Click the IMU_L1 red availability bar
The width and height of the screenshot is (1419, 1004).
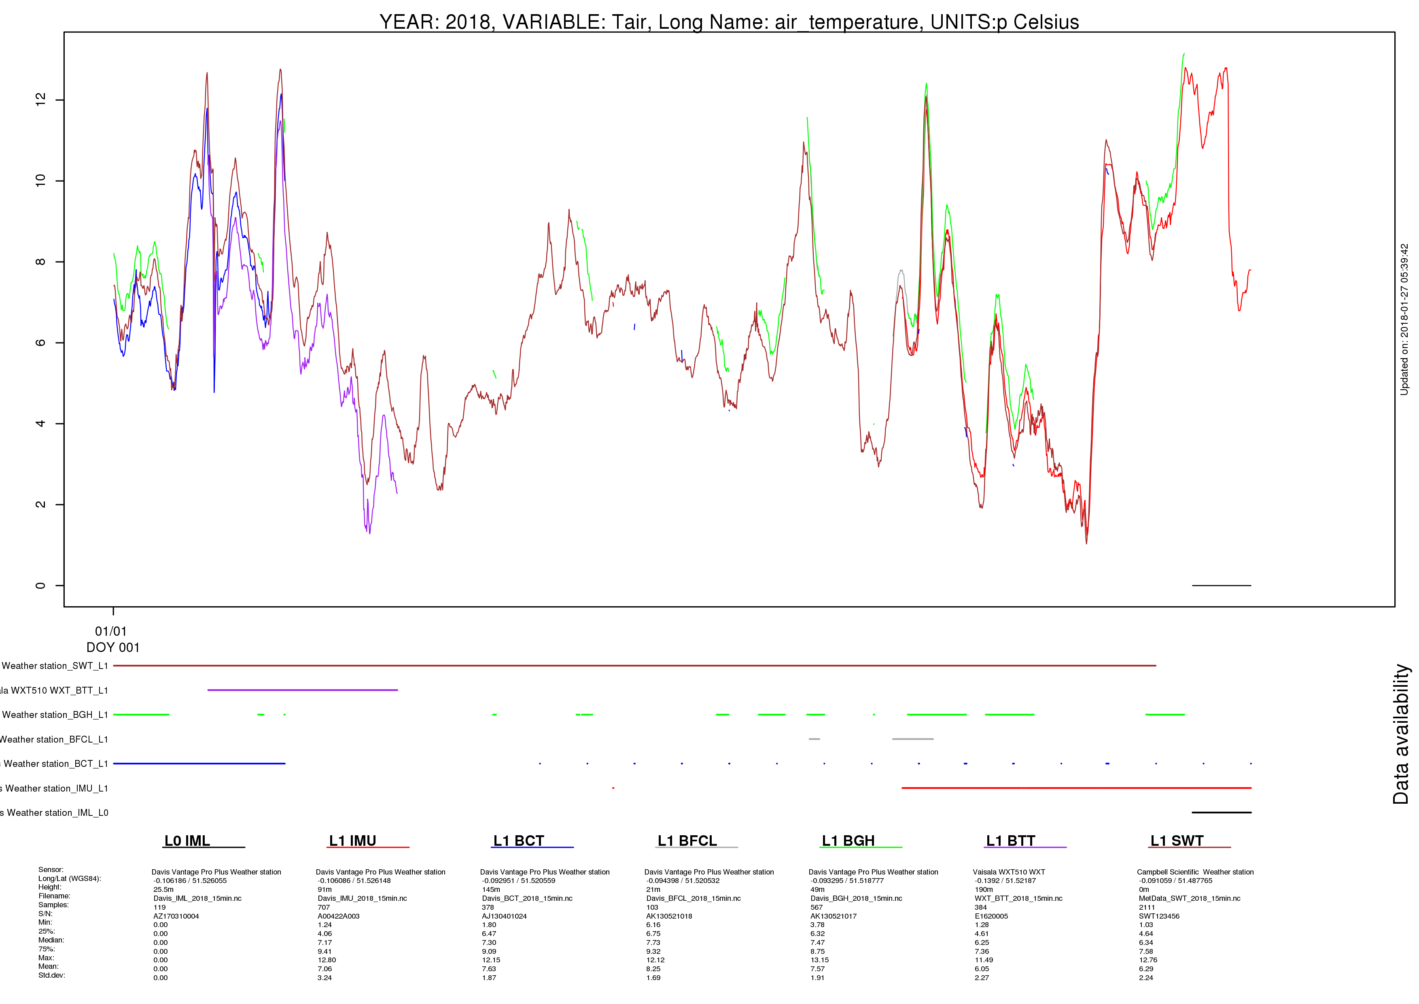[1077, 788]
